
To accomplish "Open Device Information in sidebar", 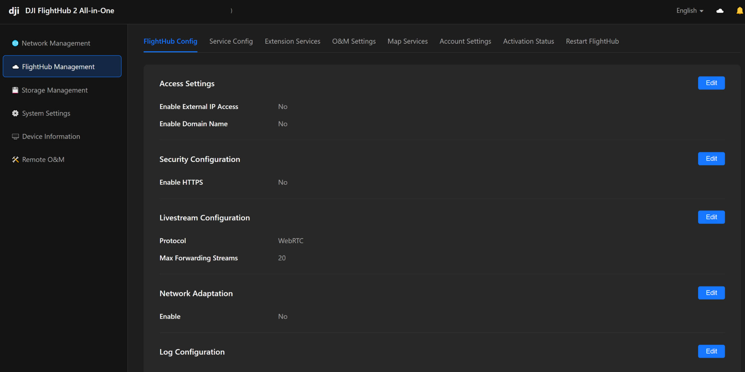I will [62, 136].
